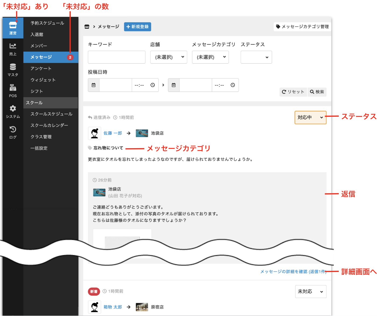The width and height of the screenshot is (377, 316).
Task: Click the 佐藤 一郎 member link
Action: coord(113,133)
